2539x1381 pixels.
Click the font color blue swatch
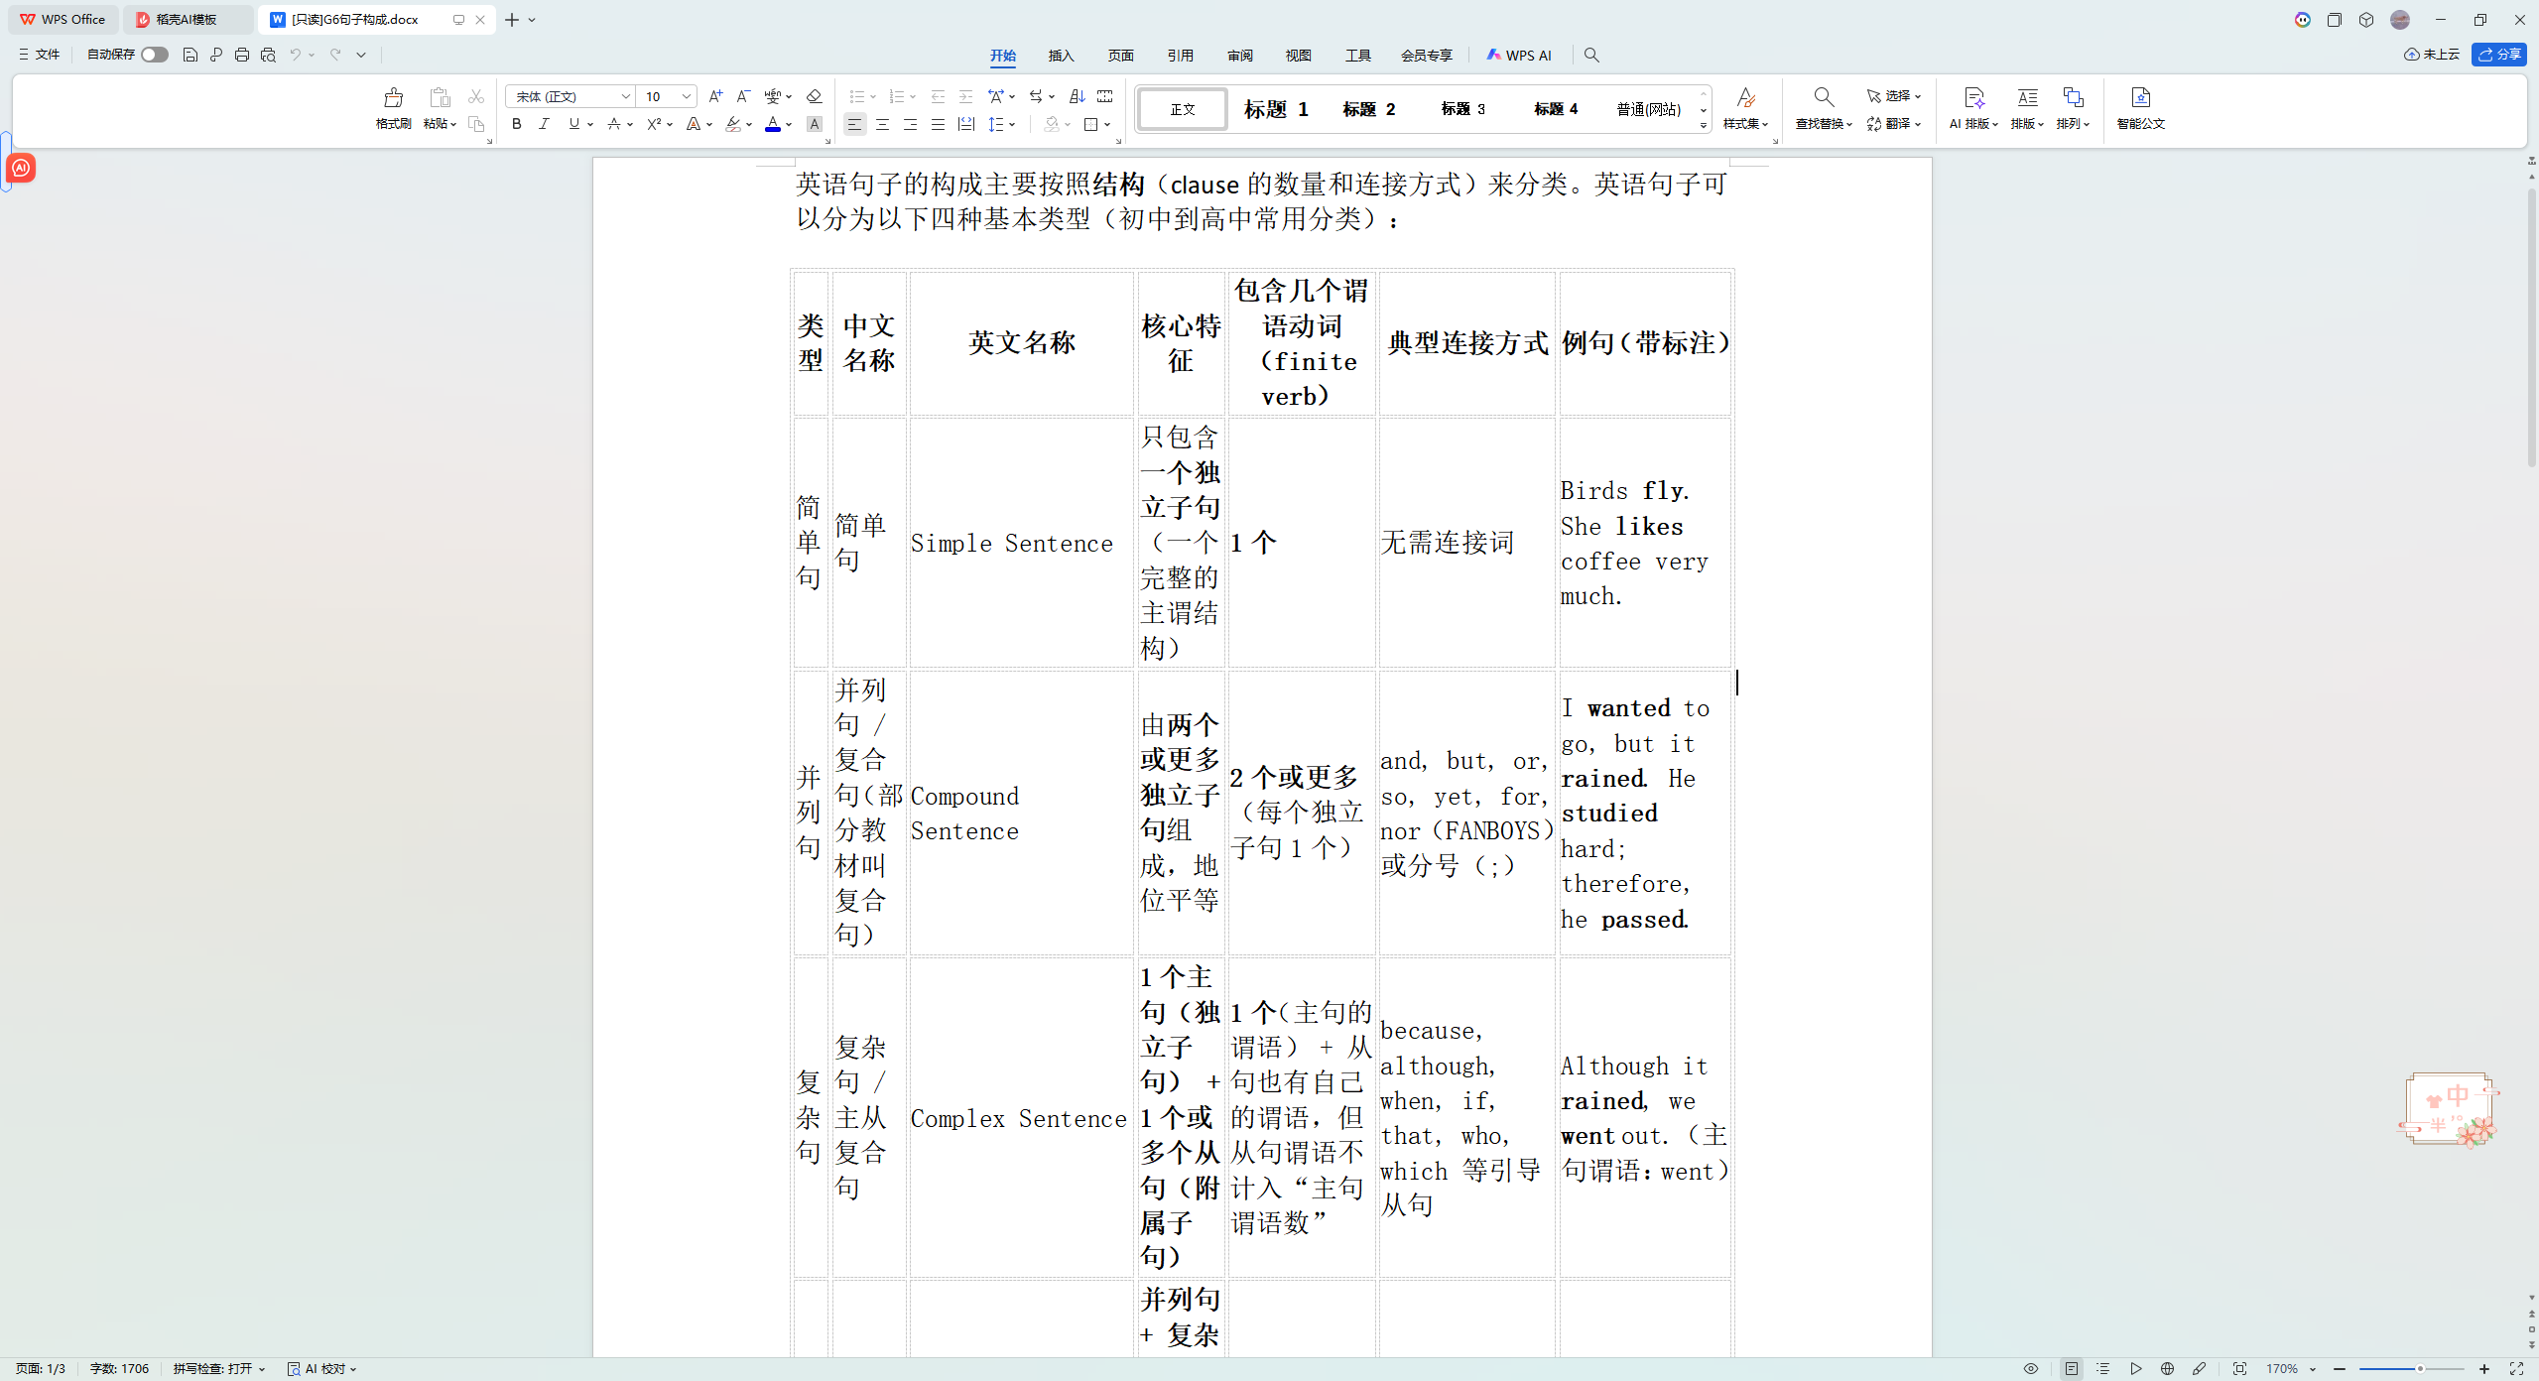click(773, 124)
